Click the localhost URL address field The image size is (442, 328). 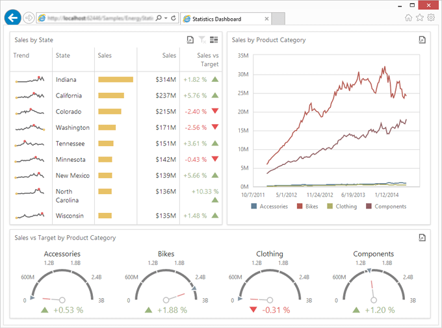97,19
